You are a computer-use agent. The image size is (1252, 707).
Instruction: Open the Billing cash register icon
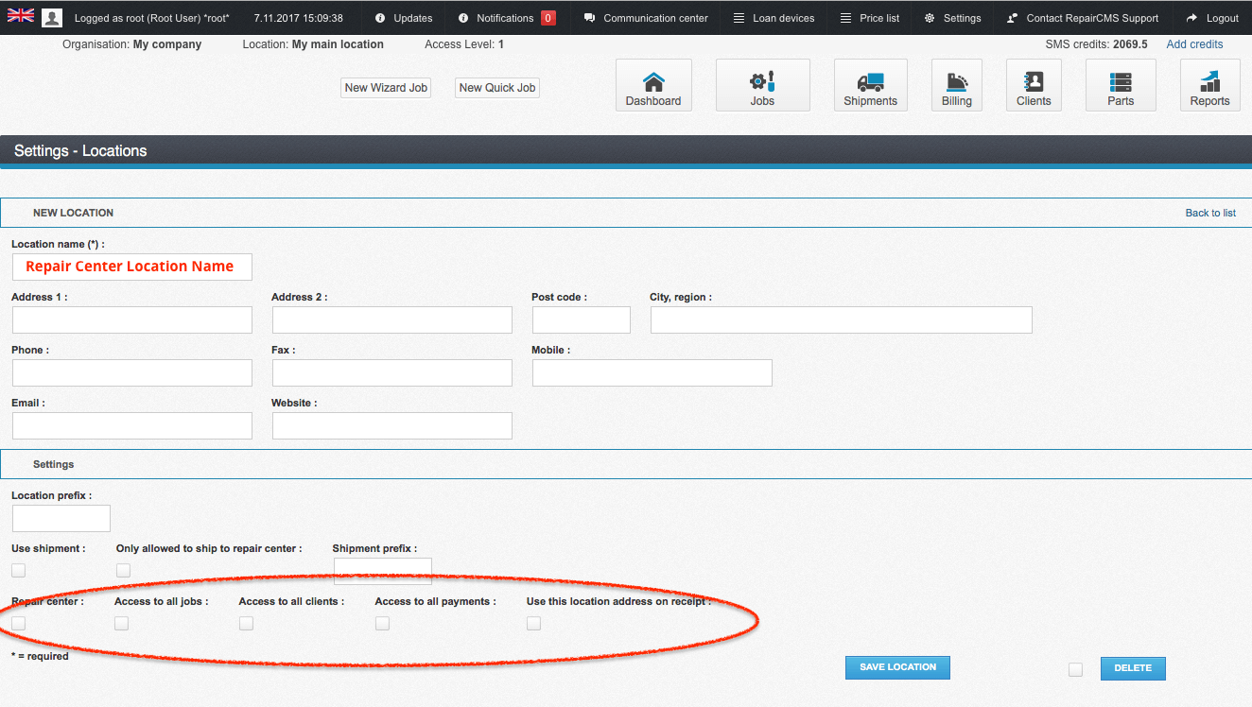957,85
